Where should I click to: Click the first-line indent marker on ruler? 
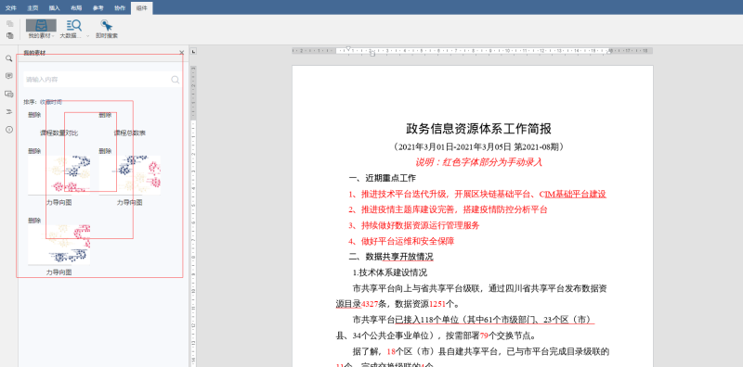click(x=348, y=48)
